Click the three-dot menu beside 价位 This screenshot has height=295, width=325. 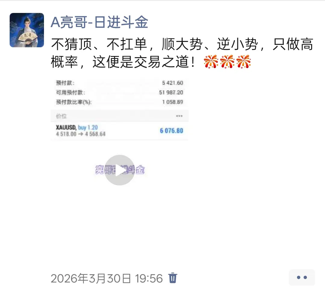pyautogui.click(x=179, y=116)
